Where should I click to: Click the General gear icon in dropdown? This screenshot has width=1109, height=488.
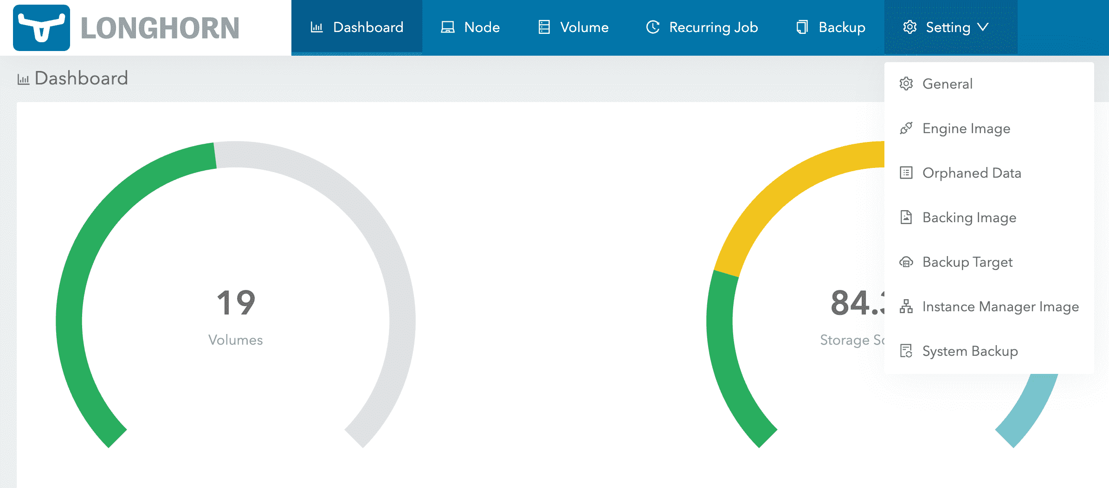click(906, 84)
